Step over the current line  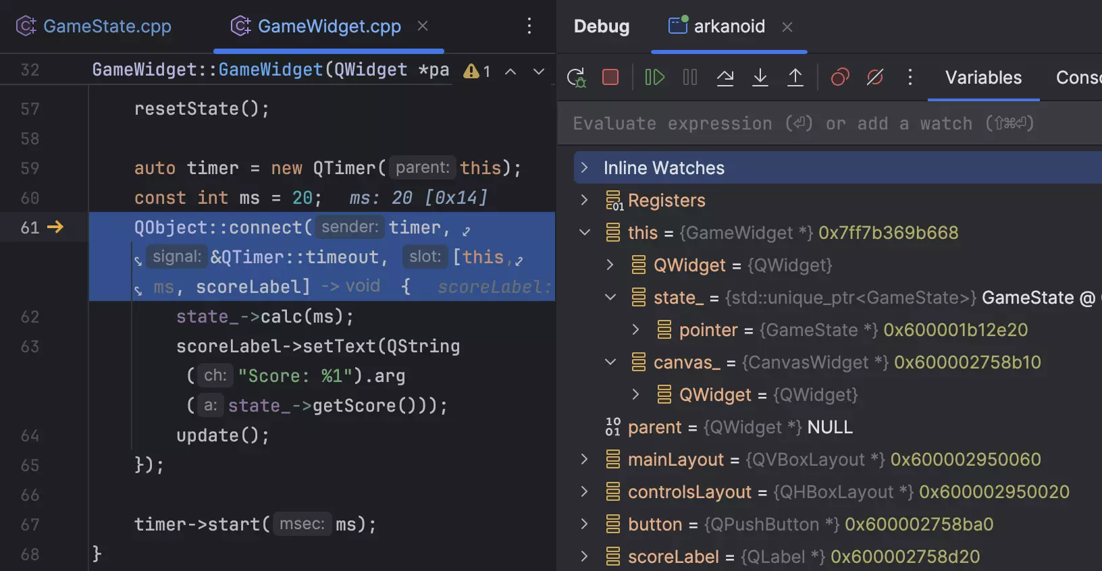coord(725,78)
